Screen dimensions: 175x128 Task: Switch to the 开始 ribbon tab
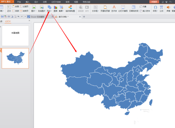(x=19, y=2)
